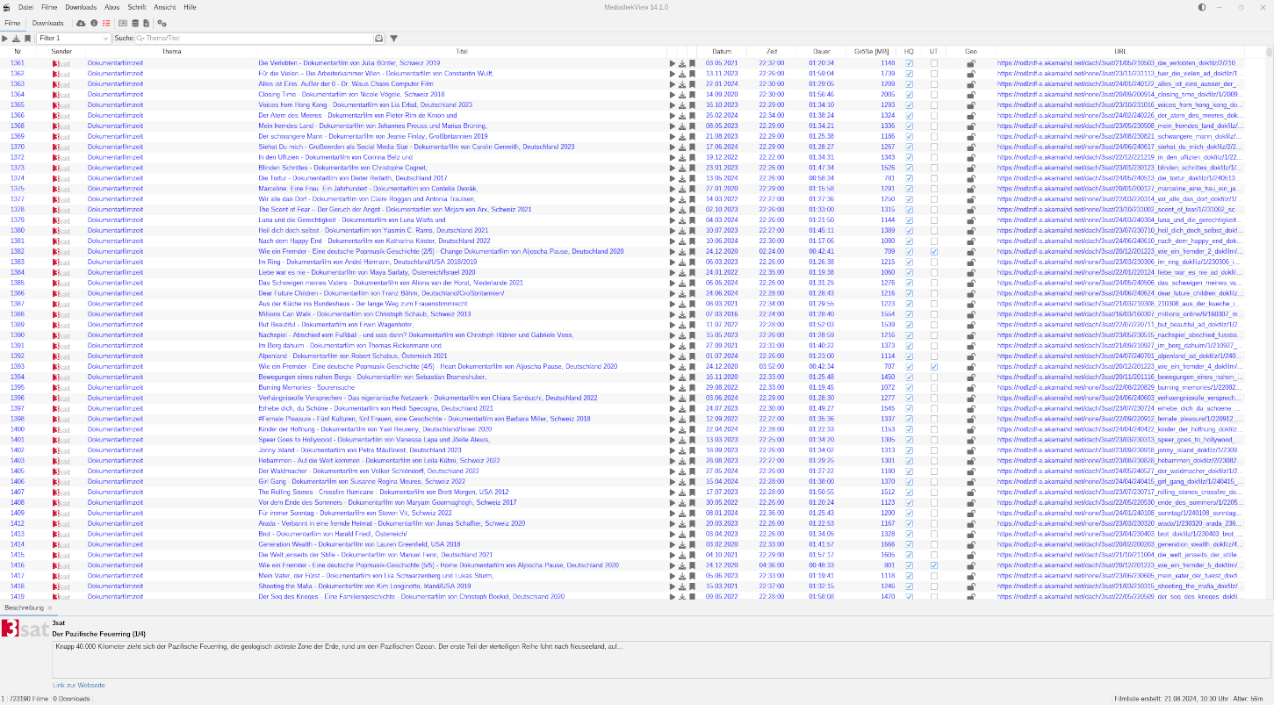
Task: Click the Geo lock icon in row 1361
Action: pyautogui.click(x=971, y=63)
